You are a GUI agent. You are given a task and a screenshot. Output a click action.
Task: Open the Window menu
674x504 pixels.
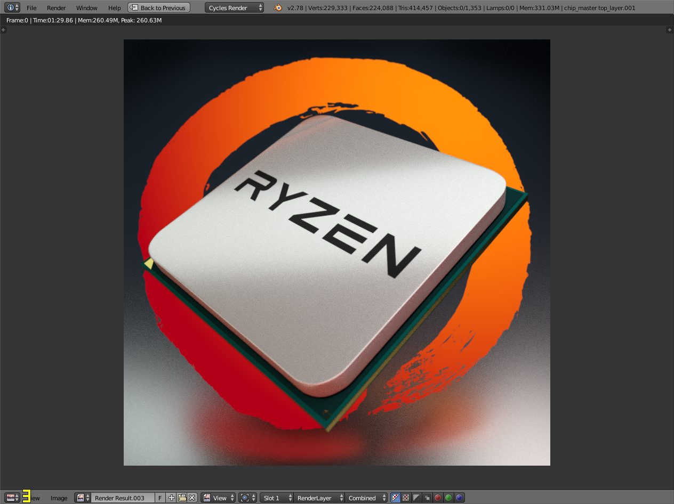pos(86,8)
